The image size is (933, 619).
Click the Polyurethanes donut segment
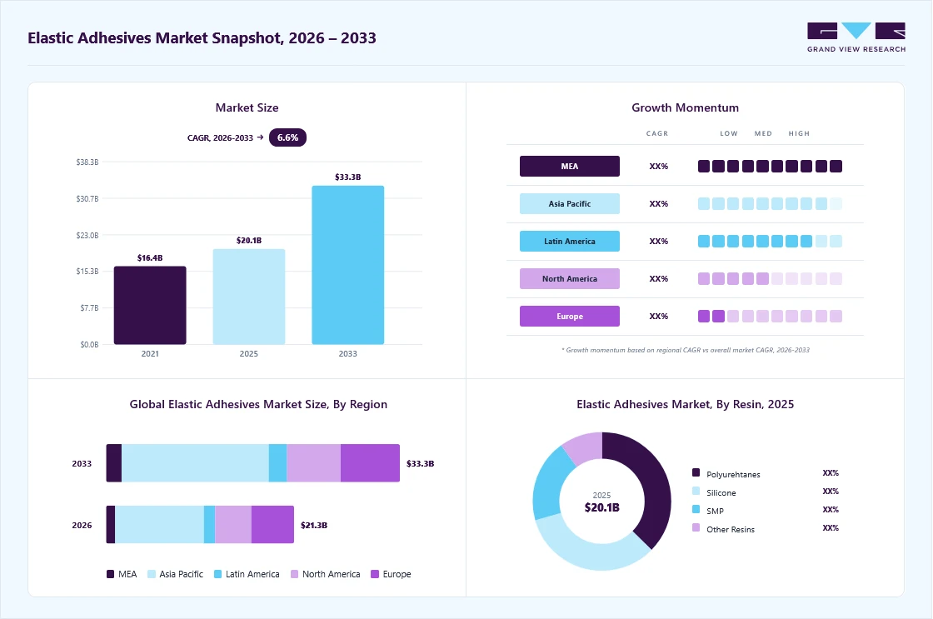653,482
